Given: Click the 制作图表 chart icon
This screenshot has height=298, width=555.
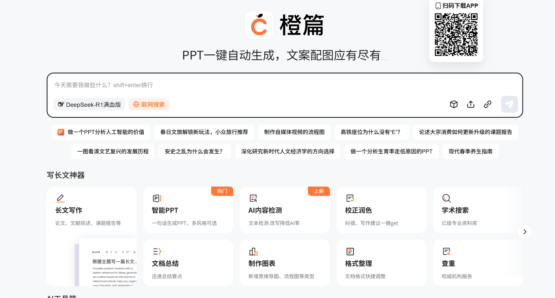Looking at the screenshot, I should point(253,252).
